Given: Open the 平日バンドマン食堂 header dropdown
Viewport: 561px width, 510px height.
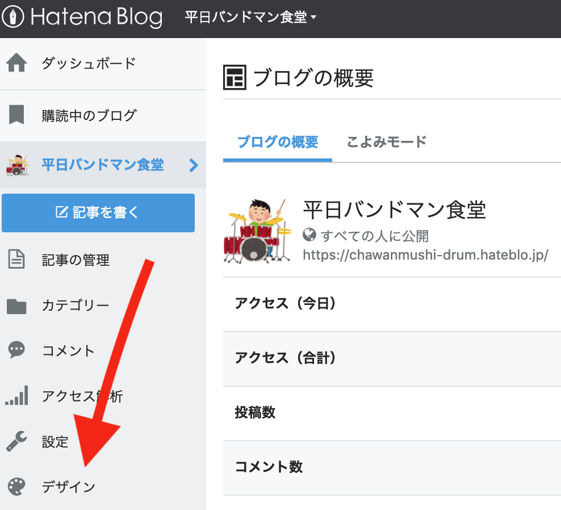Looking at the screenshot, I should tap(250, 17).
